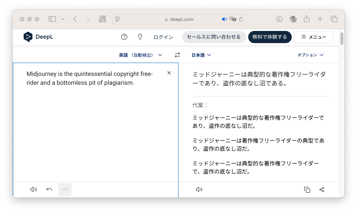Swap source and target languages
This screenshot has width=357, height=213.
pyautogui.click(x=177, y=55)
